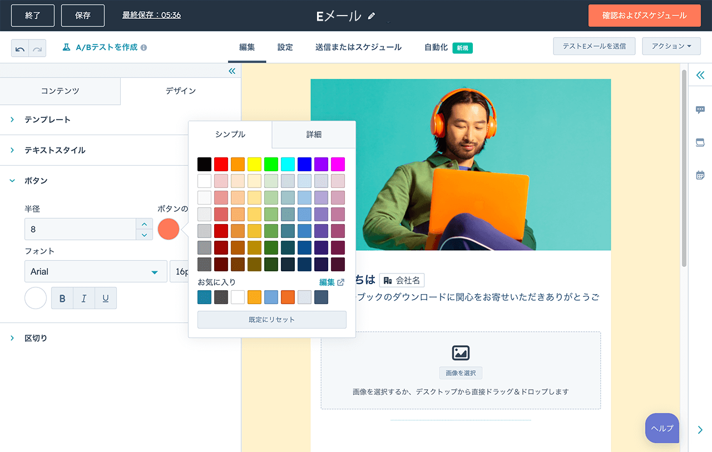Pick the bright green swatch in top row
Image resolution: width=712 pixels, height=452 pixels.
[271, 164]
